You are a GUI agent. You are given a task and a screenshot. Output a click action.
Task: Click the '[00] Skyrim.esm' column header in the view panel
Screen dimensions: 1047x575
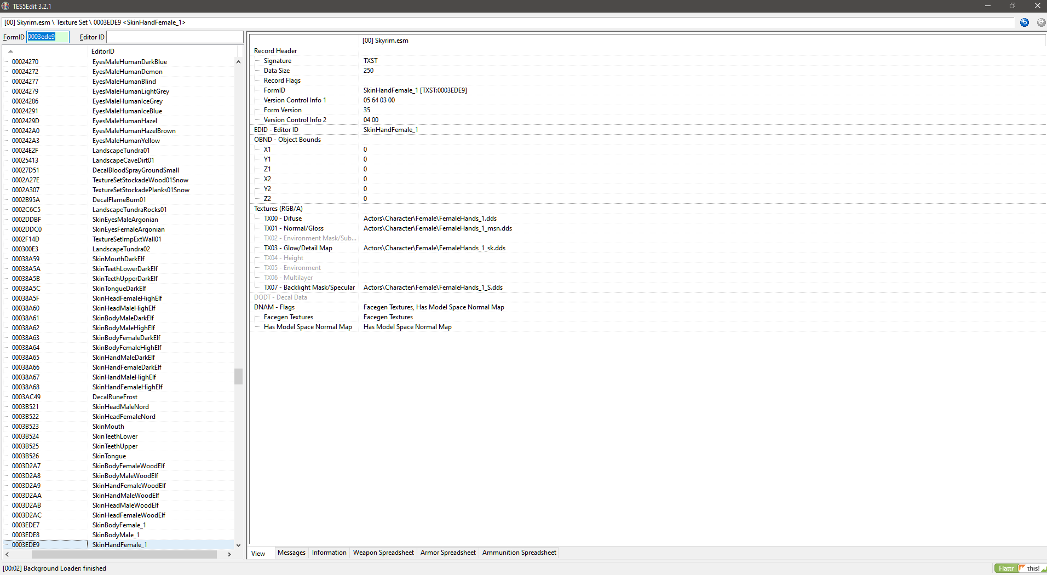click(x=386, y=41)
